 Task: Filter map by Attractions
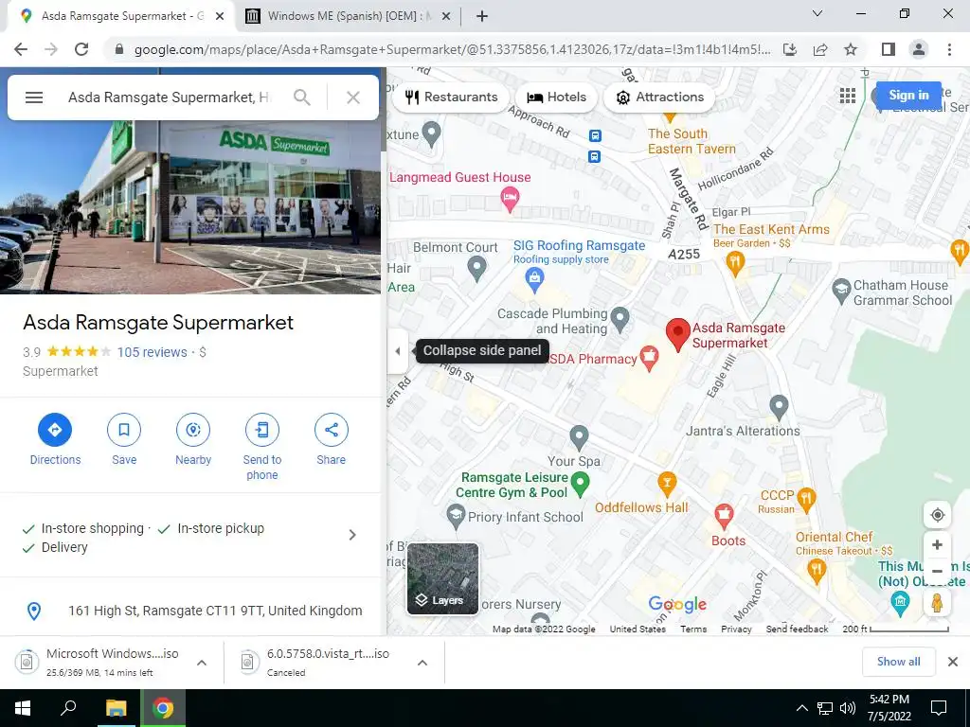click(x=660, y=98)
